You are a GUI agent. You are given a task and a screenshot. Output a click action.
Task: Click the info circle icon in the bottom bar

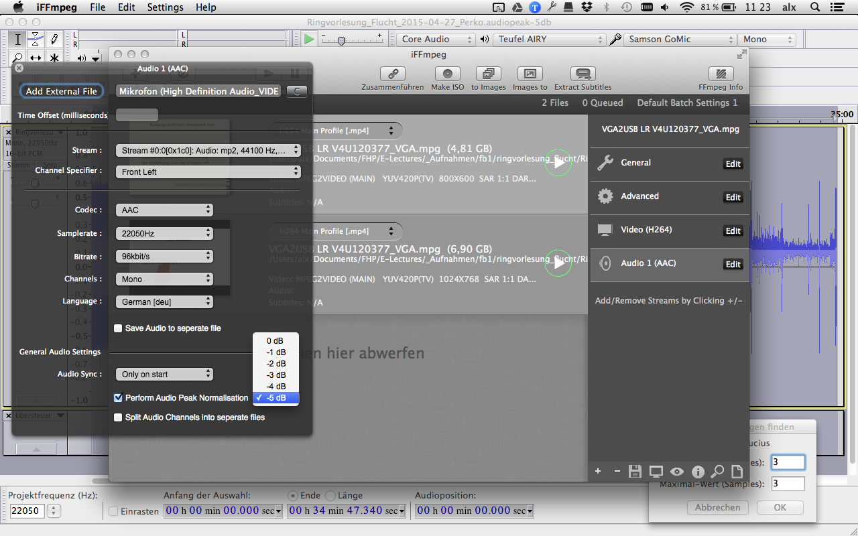[697, 472]
